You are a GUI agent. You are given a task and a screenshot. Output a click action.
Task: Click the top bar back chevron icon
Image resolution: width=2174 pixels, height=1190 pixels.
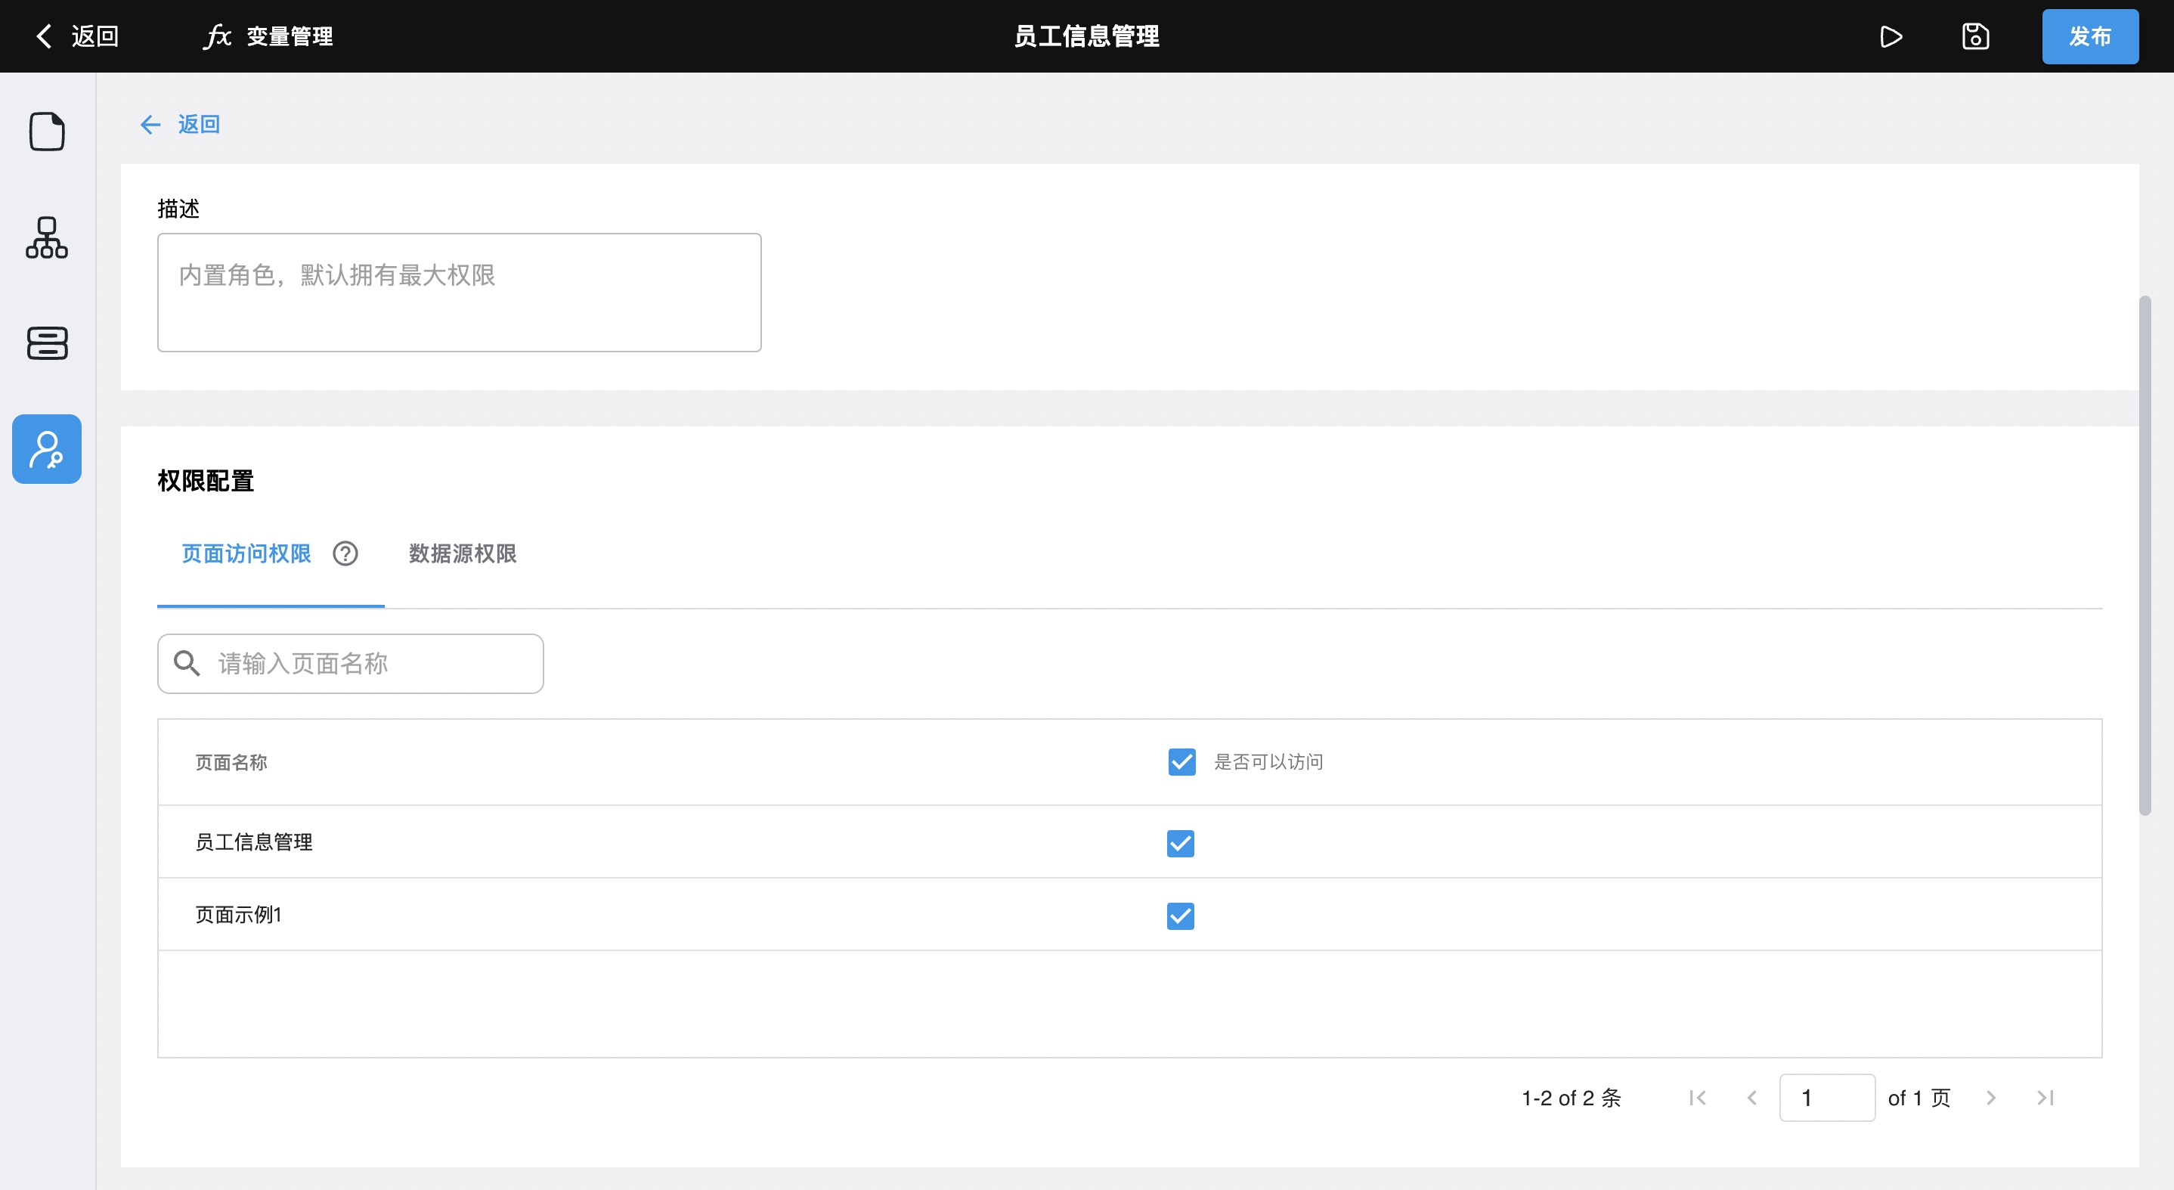pyautogui.click(x=45, y=36)
